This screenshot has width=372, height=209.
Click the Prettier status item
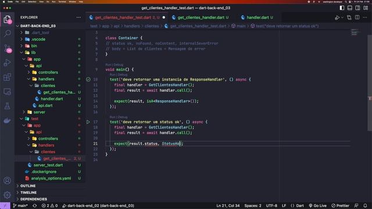341,206
